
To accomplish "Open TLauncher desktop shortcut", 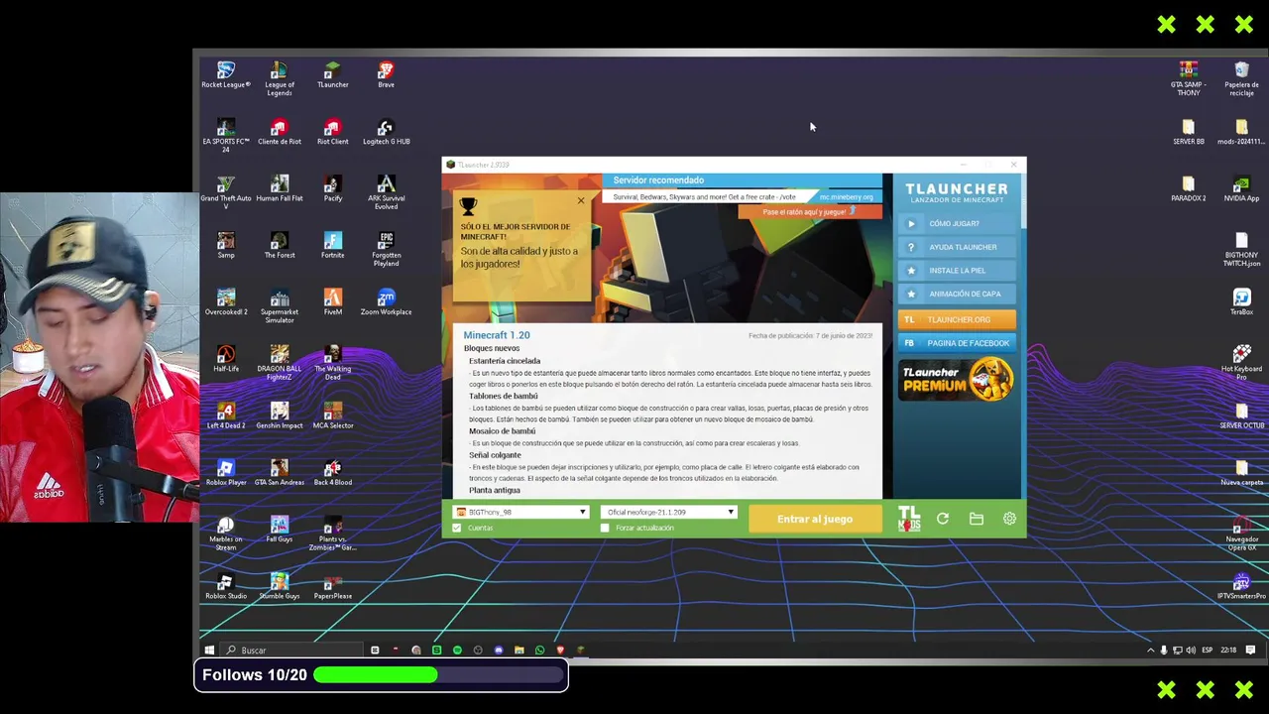I will tap(332, 75).
